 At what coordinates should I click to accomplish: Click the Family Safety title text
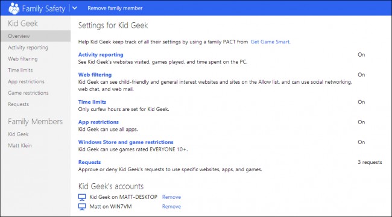click(43, 8)
